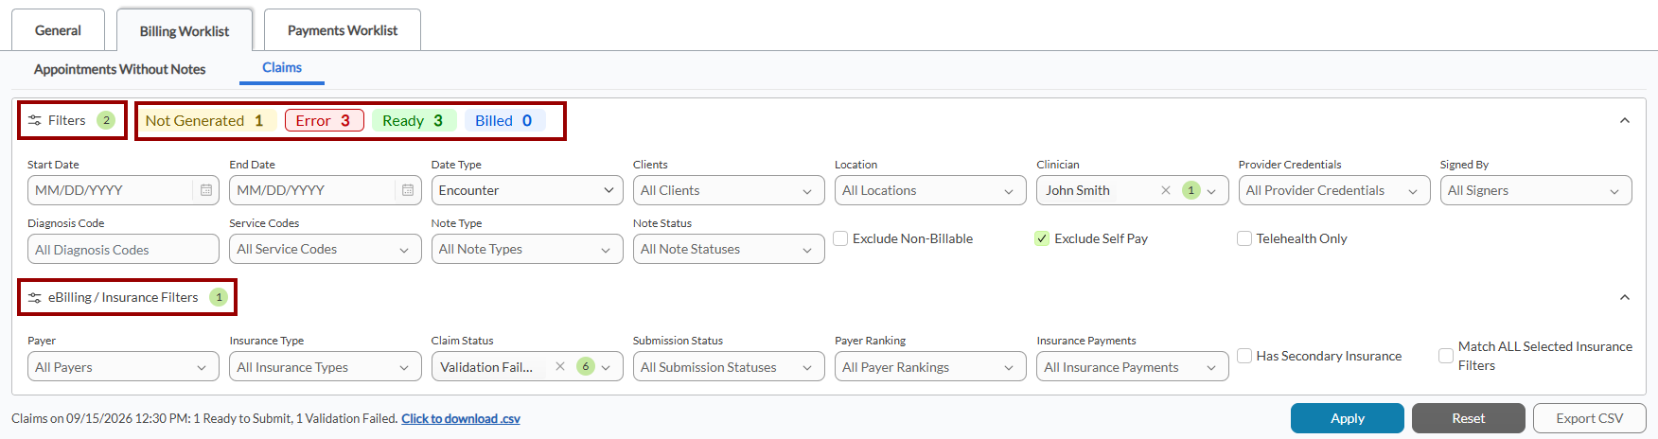Click the download .csv link

[x=461, y=418]
